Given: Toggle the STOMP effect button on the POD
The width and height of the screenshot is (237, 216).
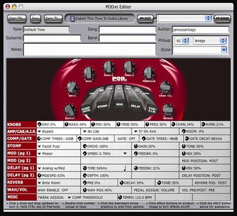Looking at the screenshot, I should point(102,106).
